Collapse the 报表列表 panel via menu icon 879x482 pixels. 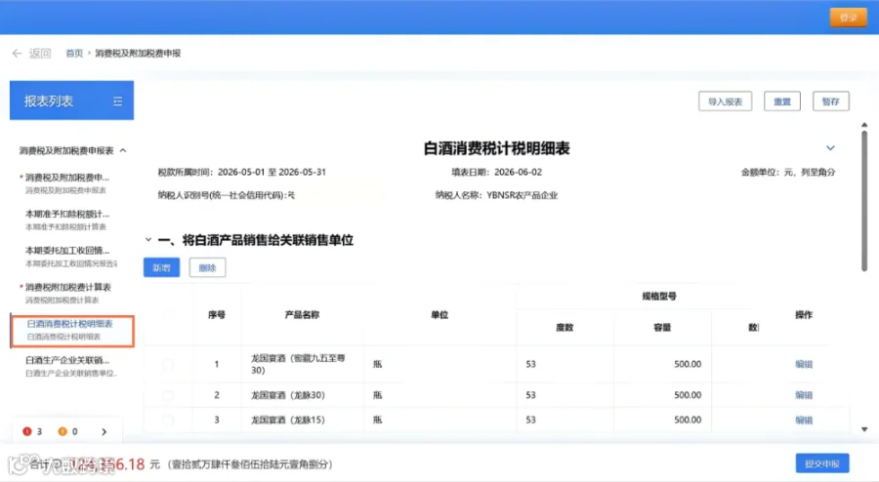[x=118, y=101]
